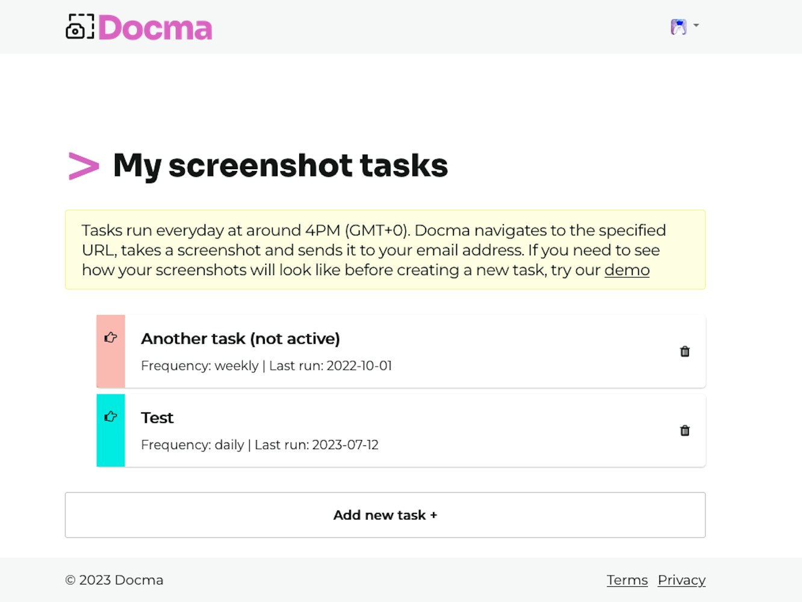Click the Docma wordmark to go home
This screenshot has height=602, width=802.
tap(155, 28)
